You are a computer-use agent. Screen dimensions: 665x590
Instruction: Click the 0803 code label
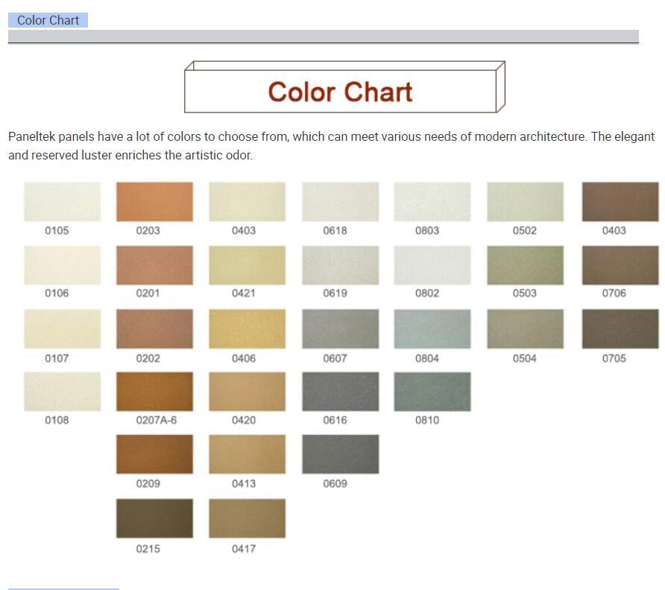[427, 231]
